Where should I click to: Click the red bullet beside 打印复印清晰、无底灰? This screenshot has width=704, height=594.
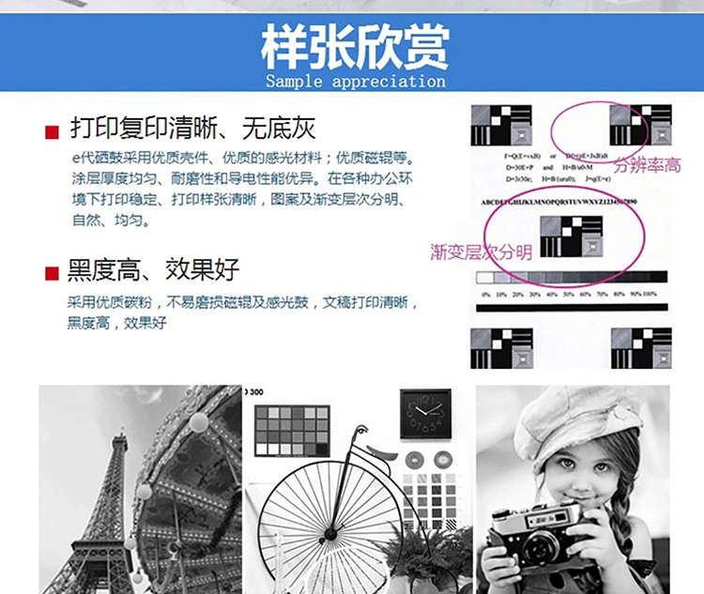(x=53, y=130)
